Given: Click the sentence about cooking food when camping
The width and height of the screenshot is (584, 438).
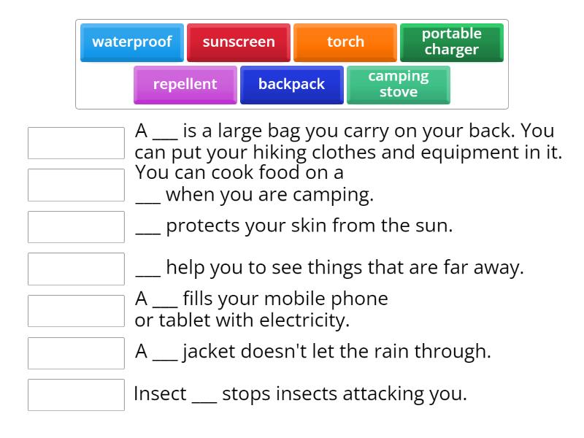Looking at the screenshot, I should click(x=254, y=184).
